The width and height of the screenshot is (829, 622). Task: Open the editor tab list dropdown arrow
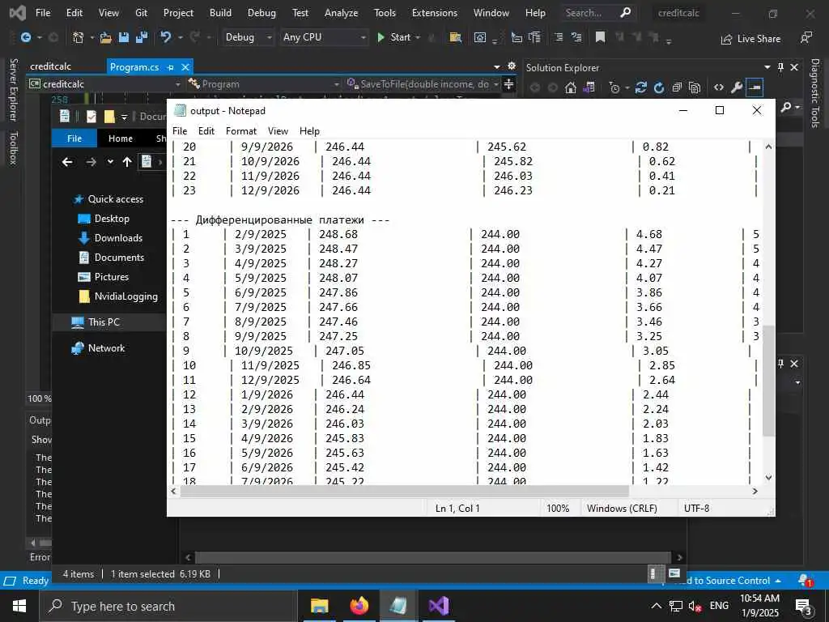(496, 66)
